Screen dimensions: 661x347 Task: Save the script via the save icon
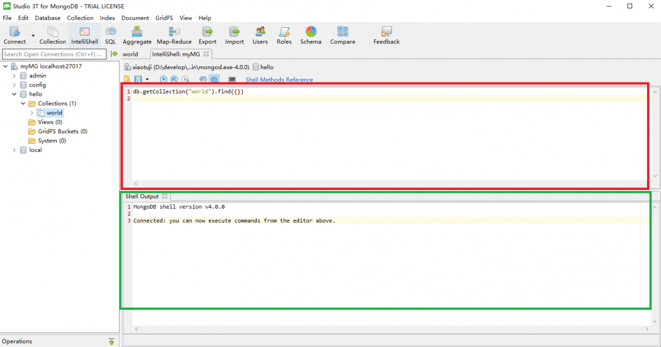click(138, 79)
